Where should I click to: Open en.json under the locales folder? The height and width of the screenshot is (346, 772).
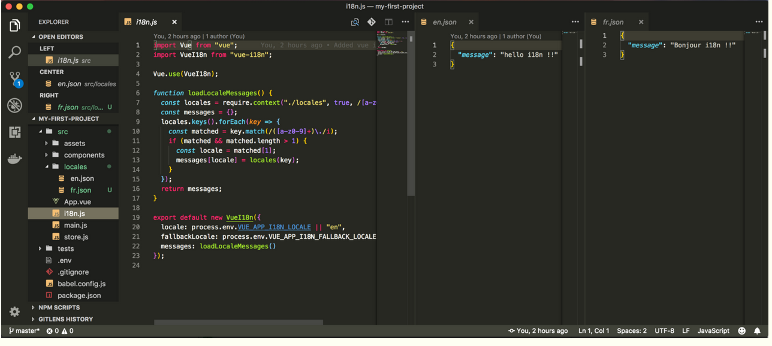(x=73, y=178)
